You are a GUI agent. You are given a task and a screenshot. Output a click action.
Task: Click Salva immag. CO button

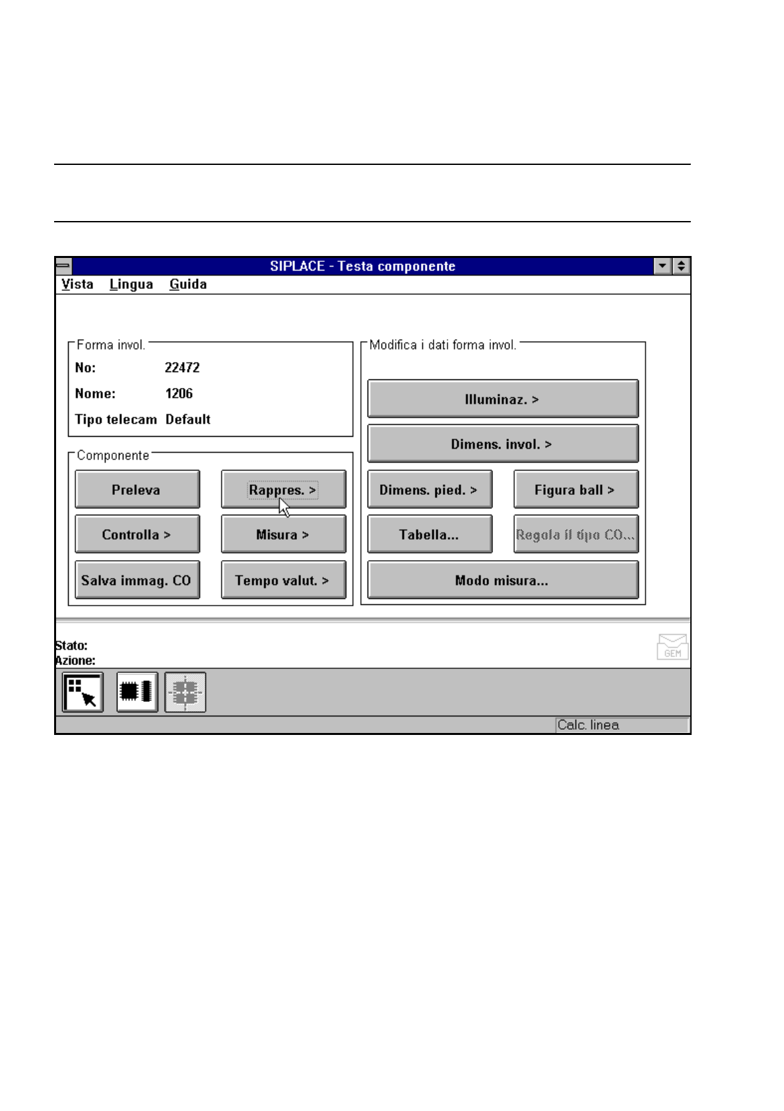pyautogui.click(x=137, y=580)
